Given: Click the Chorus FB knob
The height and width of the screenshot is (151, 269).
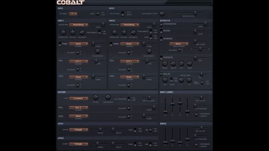Looking at the screenshot, I should click(x=181, y=63).
